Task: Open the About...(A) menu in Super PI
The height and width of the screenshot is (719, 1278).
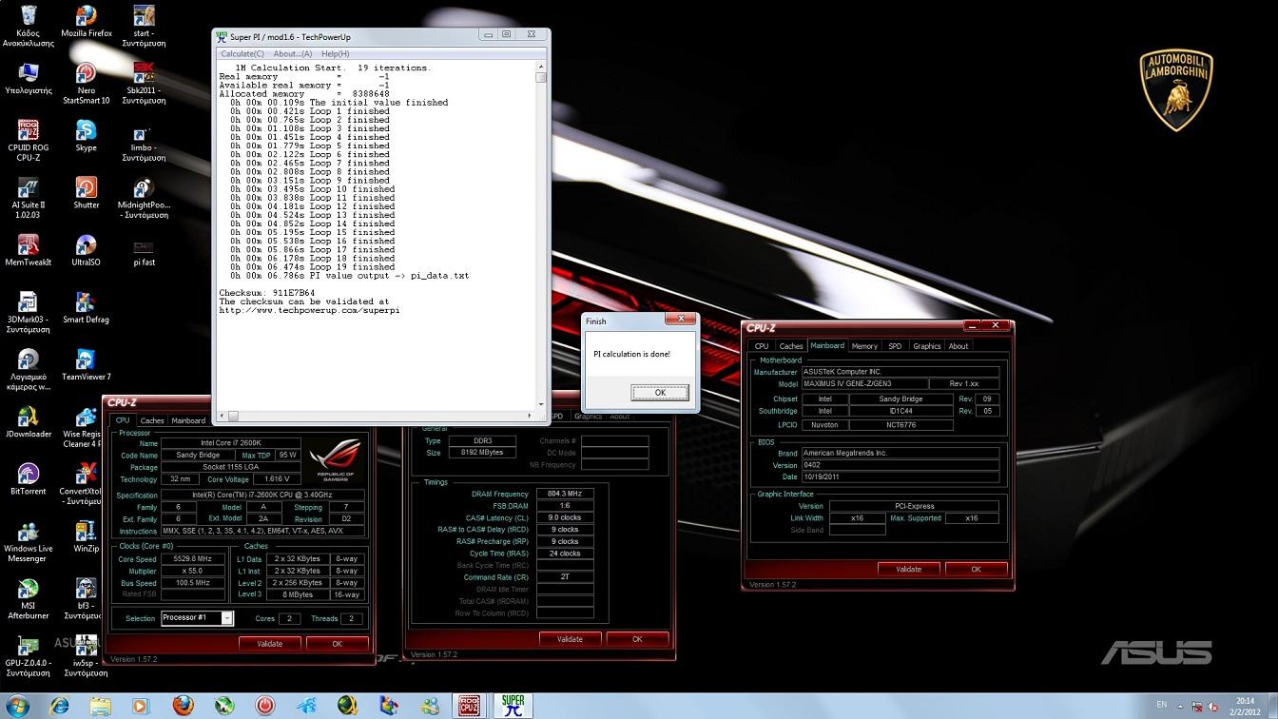Action: click(293, 54)
